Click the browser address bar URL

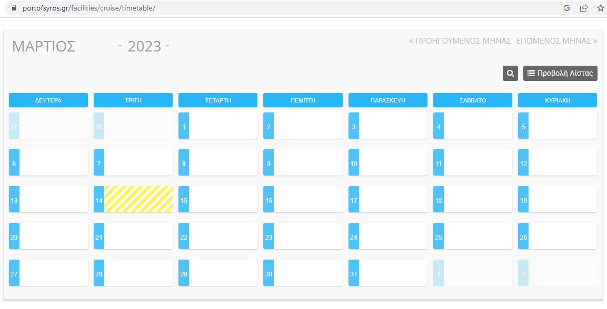89,8
